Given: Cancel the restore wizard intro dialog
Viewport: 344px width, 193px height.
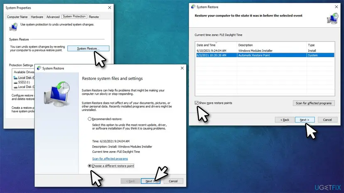Looking at the screenshot, I should click(173, 181).
